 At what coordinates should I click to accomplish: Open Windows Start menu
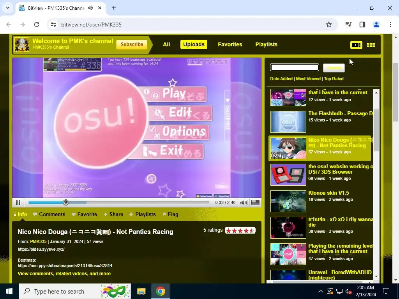pyautogui.click(x=9, y=291)
